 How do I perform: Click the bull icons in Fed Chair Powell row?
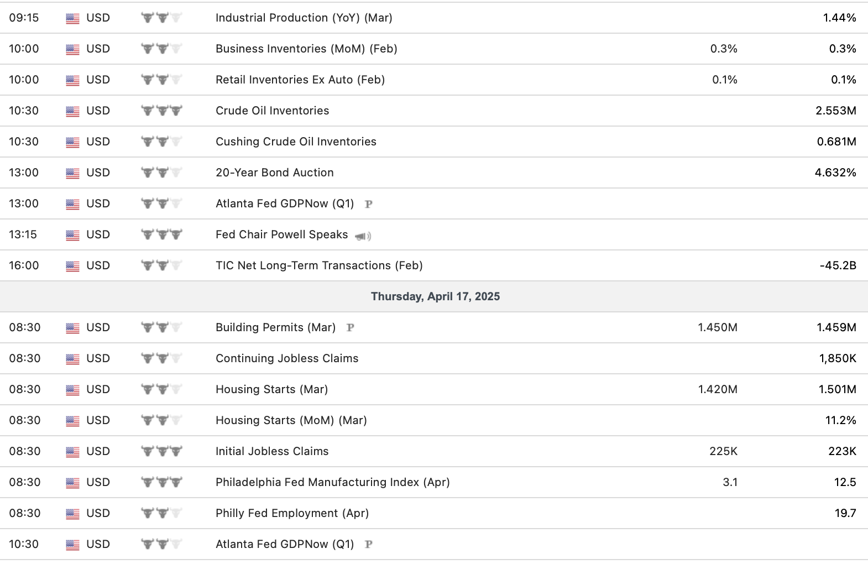[x=161, y=234]
